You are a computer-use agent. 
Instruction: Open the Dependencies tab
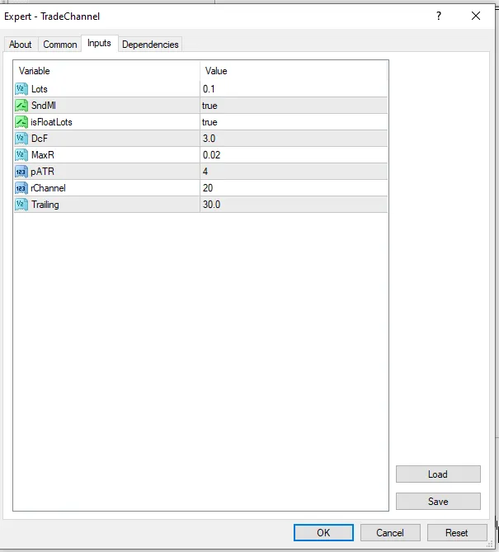coord(150,45)
